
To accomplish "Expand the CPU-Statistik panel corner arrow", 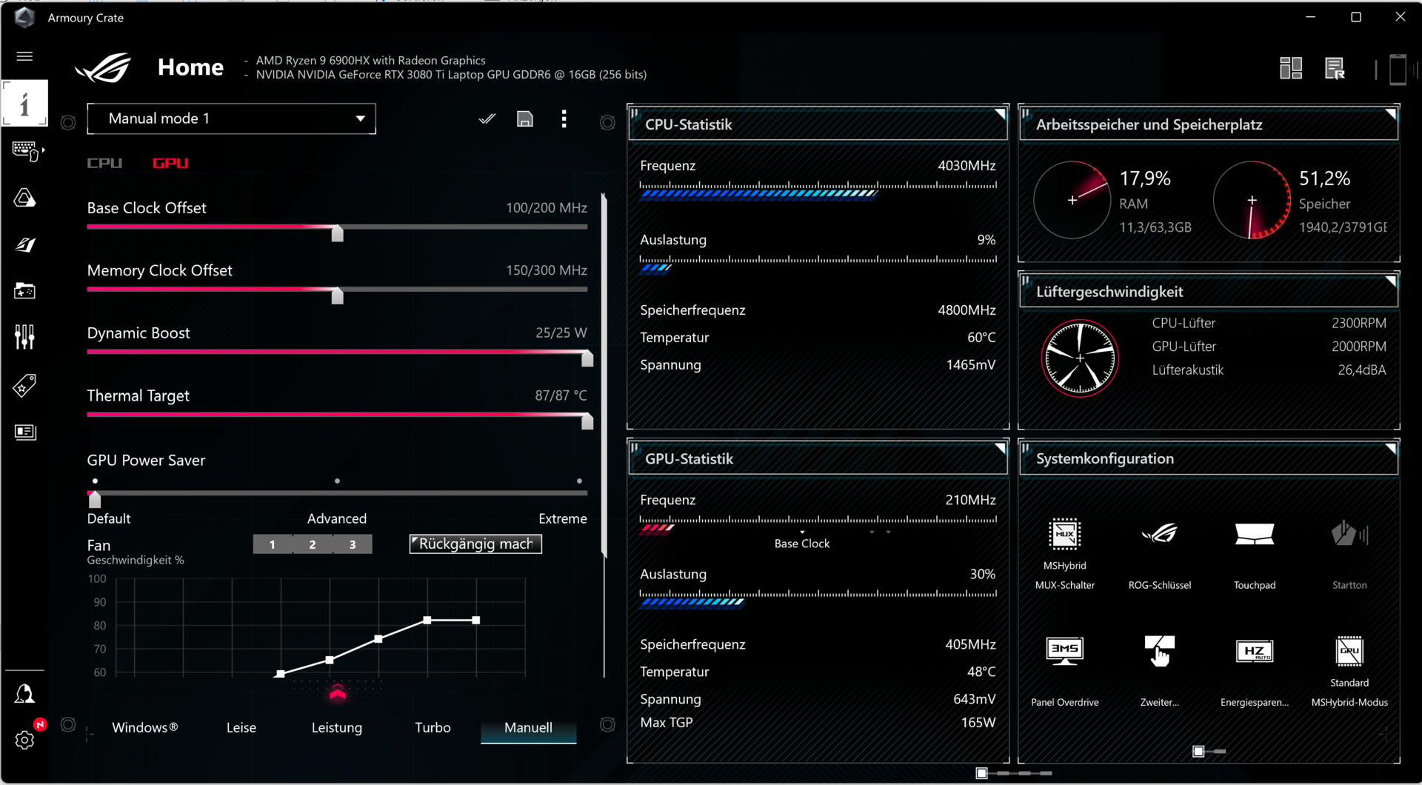I will click(1000, 114).
